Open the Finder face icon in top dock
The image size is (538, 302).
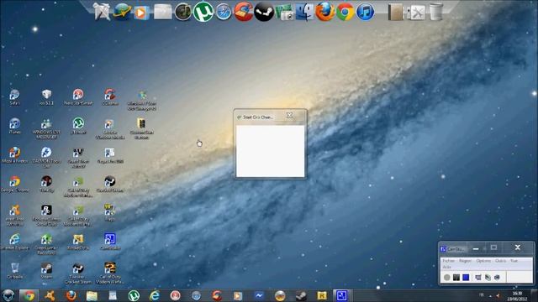304,12
